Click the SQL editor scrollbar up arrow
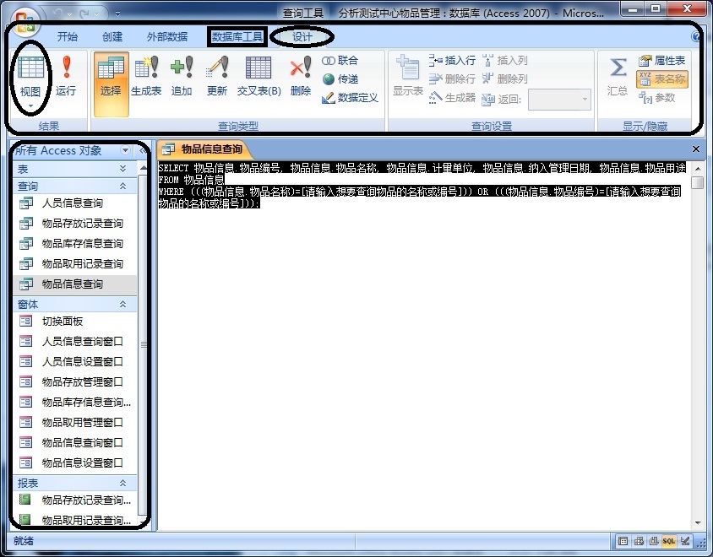This screenshot has height=557, width=713. click(698, 169)
